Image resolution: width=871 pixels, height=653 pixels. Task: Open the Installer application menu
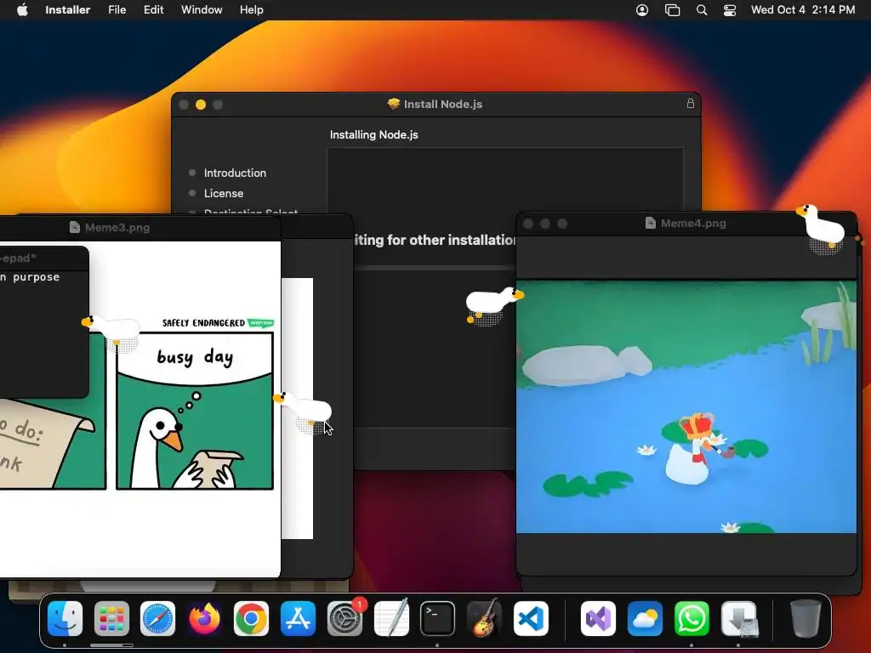click(67, 10)
